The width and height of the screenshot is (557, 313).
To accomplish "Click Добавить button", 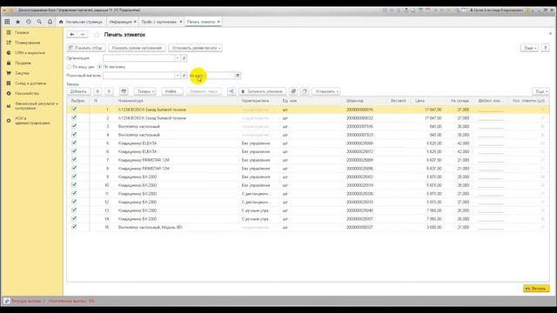I will [78, 91].
